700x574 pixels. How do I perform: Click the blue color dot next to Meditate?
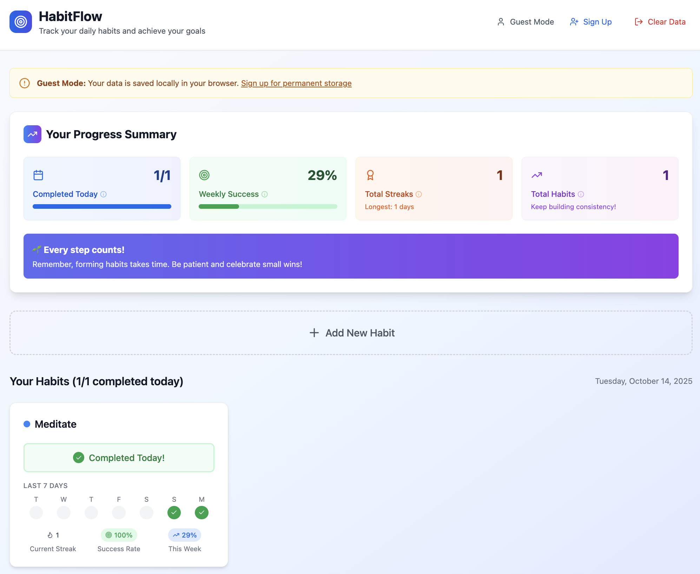[x=27, y=424]
